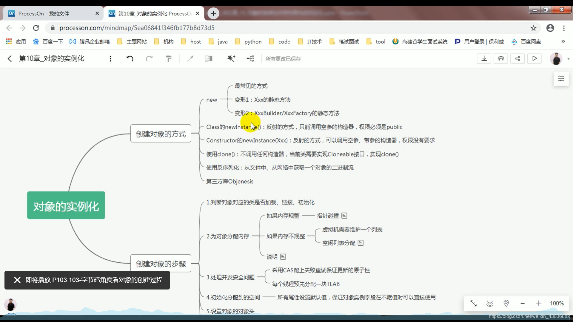The height and width of the screenshot is (322, 573).
Task: Click the download icon button
Action: click(x=484, y=58)
